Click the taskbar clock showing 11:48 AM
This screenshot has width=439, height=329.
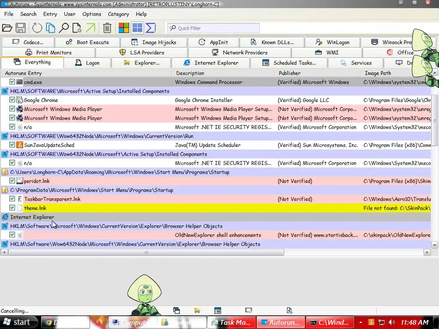[x=415, y=323]
